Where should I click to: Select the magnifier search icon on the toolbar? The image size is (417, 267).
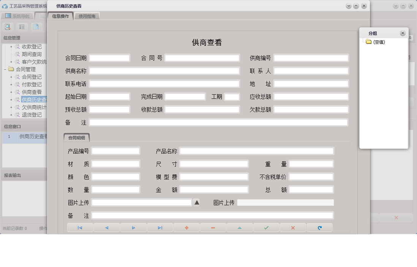click(x=8, y=27)
